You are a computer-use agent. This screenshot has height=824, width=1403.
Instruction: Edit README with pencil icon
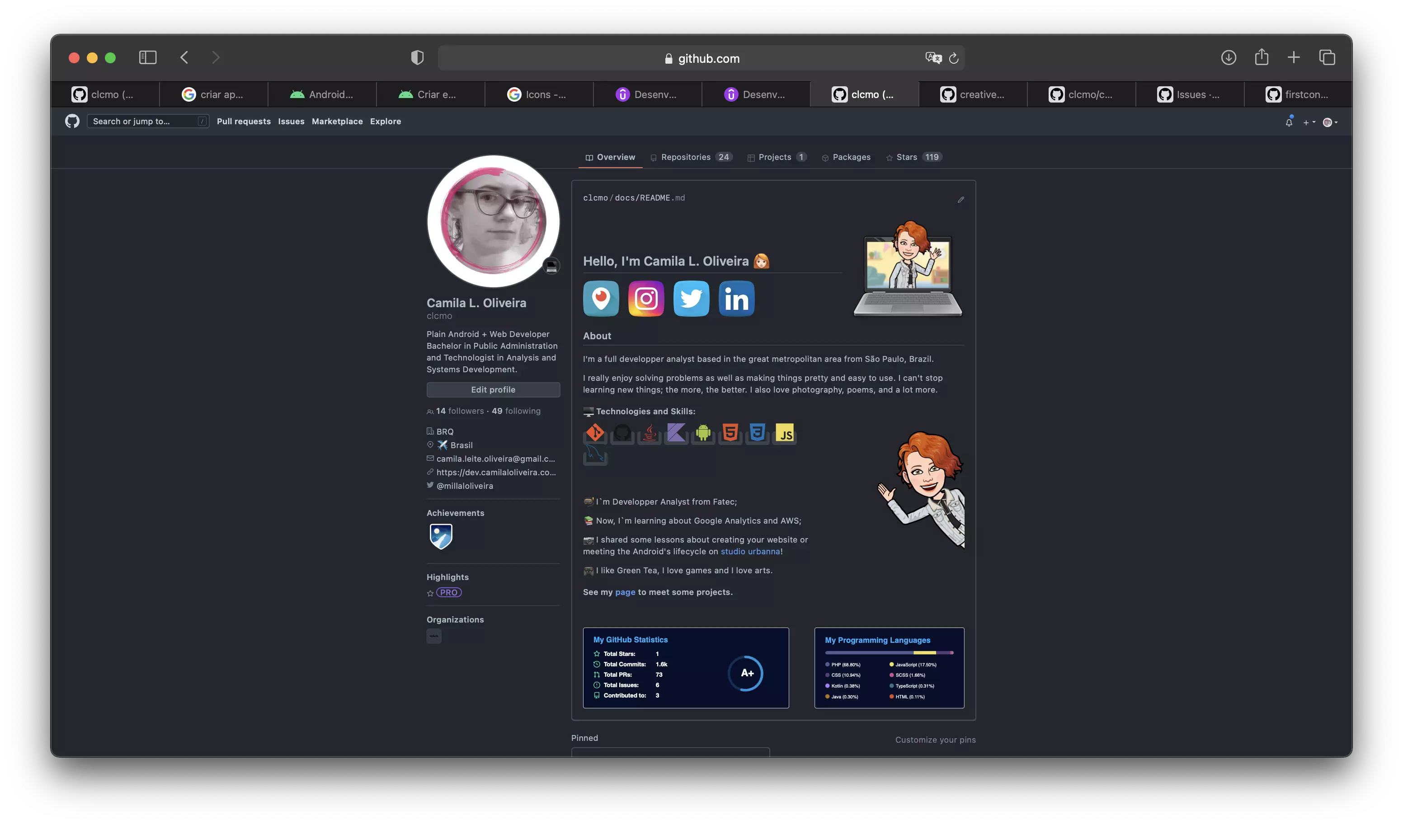[x=960, y=200]
